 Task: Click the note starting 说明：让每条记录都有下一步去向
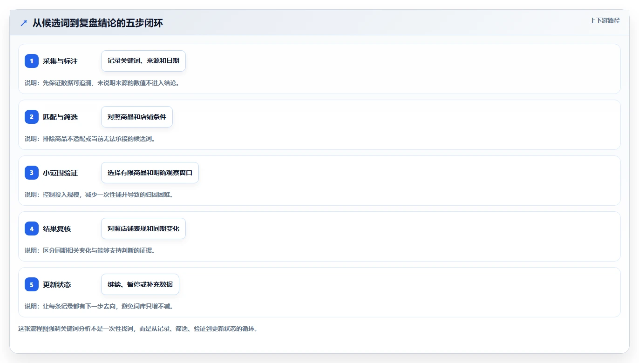coord(99,306)
